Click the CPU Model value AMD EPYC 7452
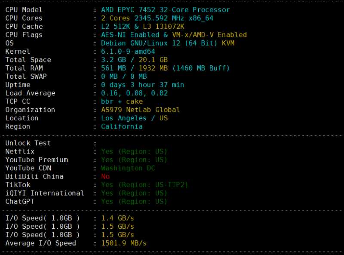This screenshot has height=255, width=344. [128, 10]
